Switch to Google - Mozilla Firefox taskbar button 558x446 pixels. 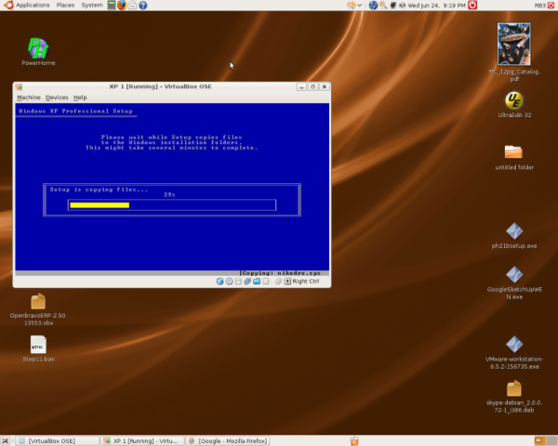point(228,441)
